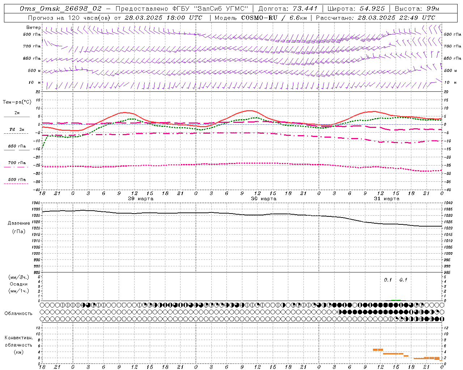
Task: Click the station name Oms_Omsk_26698_02
Action: (61, 9)
